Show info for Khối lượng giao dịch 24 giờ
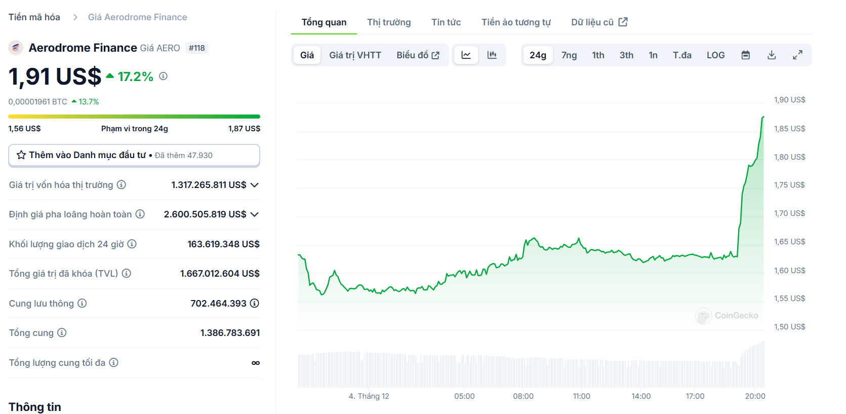 [132, 244]
